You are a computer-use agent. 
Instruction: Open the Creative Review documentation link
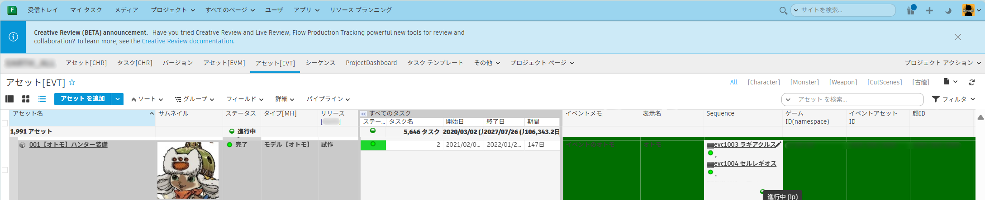pos(188,41)
